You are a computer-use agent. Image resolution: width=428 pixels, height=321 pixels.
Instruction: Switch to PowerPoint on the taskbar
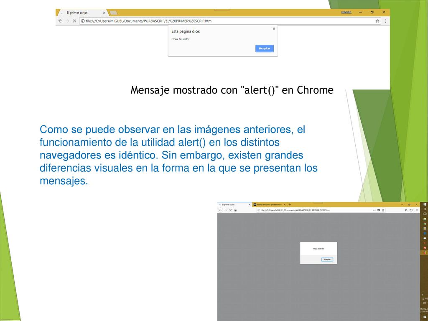[x=425, y=248]
